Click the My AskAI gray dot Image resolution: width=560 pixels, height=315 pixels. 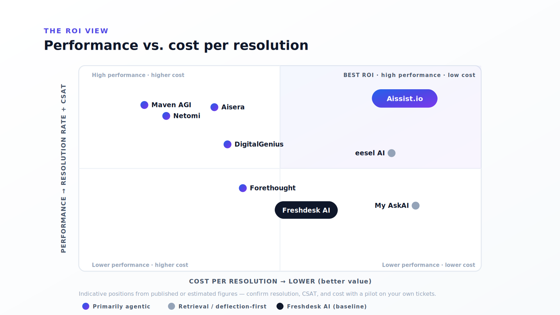pyautogui.click(x=415, y=205)
